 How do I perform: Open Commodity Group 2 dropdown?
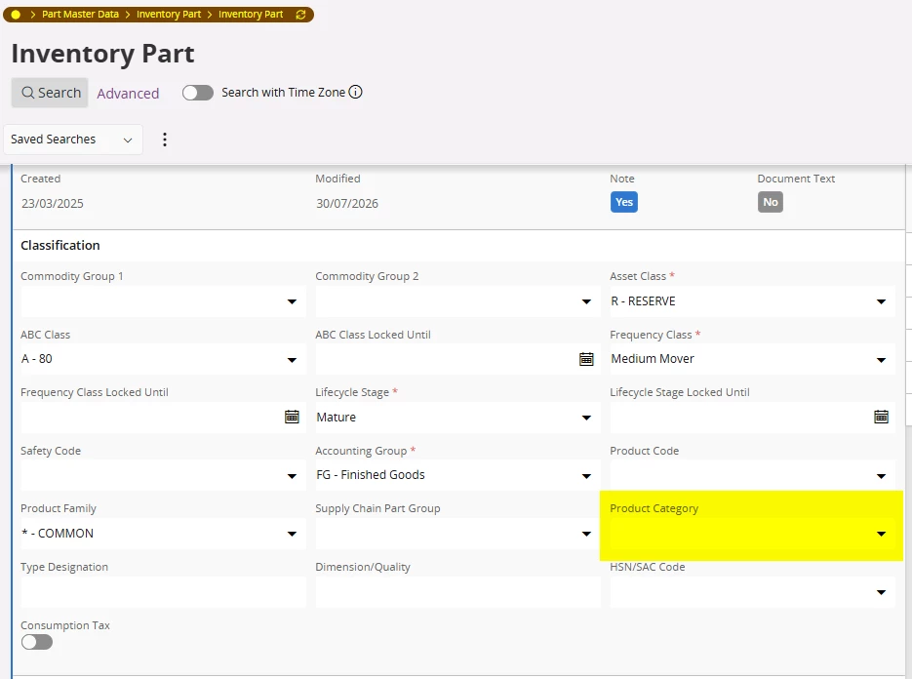pos(457,301)
